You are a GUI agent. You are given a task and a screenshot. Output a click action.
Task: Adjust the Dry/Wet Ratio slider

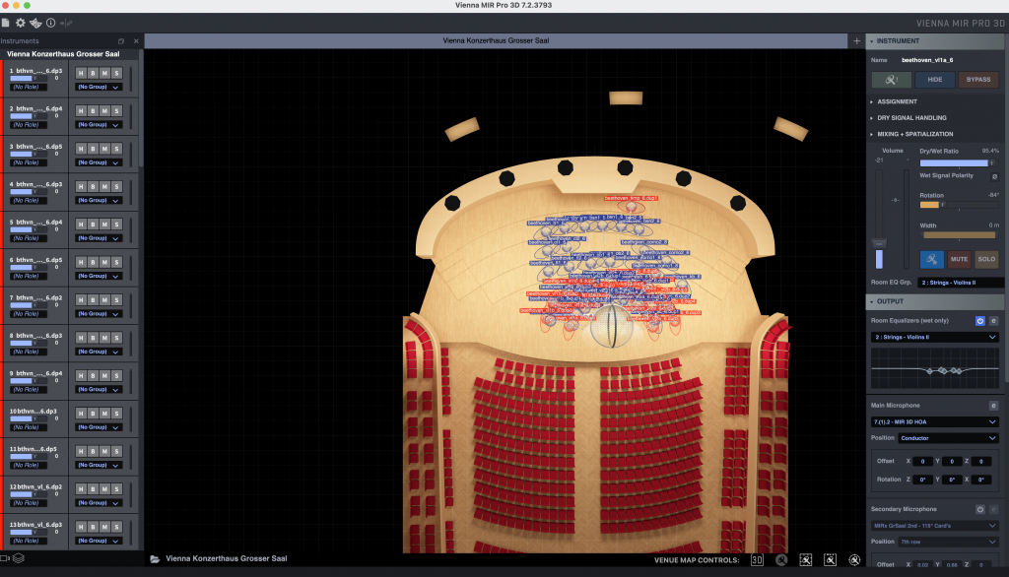click(958, 162)
